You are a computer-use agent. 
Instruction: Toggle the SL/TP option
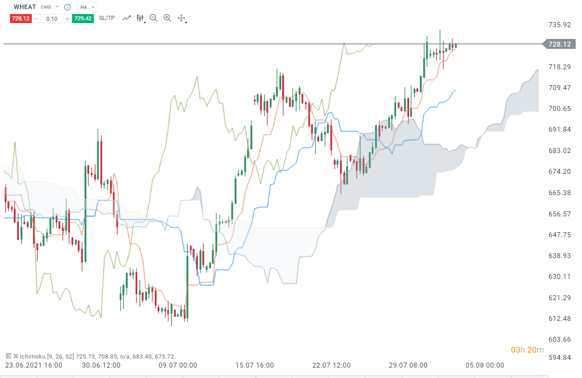[x=107, y=18]
